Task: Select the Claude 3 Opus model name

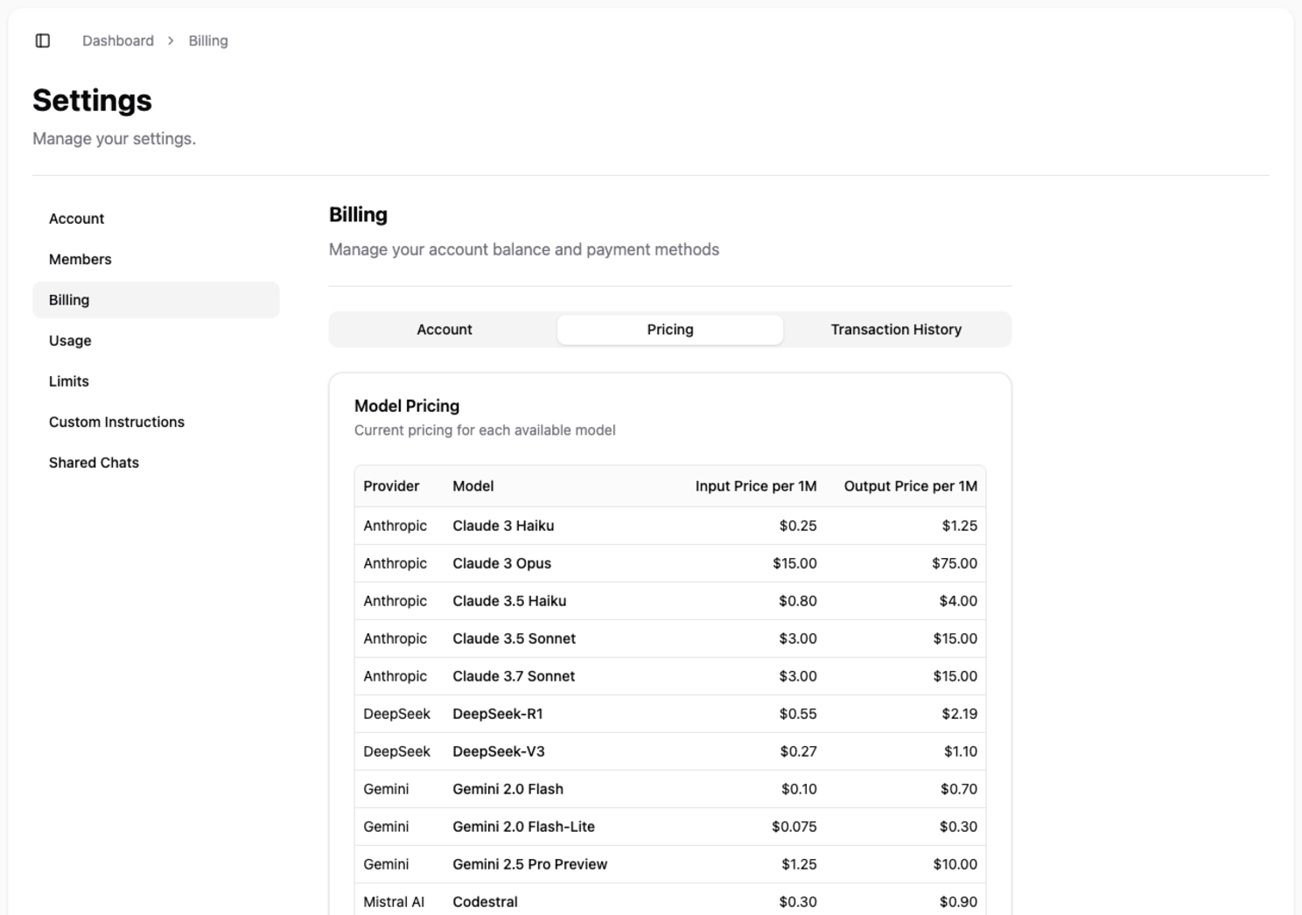Action: pyautogui.click(x=501, y=563)
